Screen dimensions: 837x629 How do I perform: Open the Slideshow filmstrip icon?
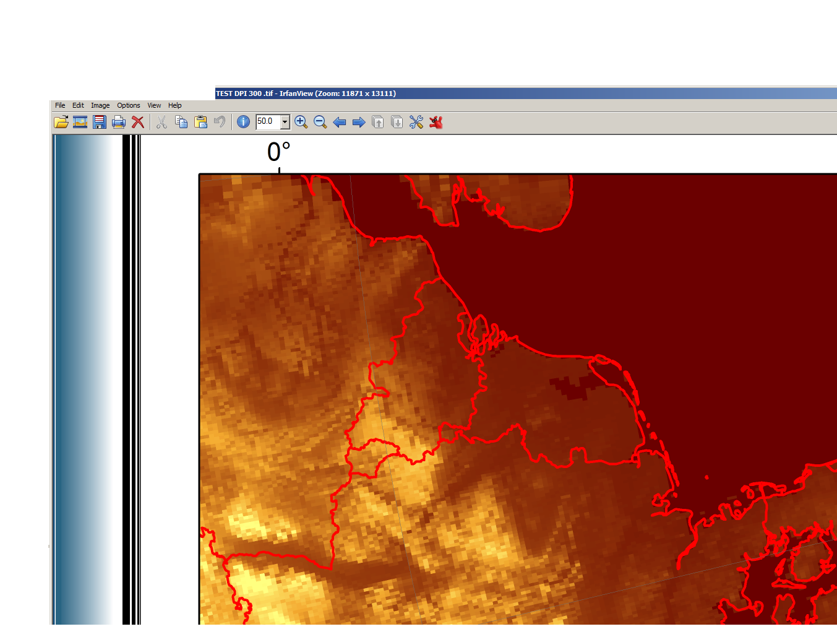pos(80,122)
